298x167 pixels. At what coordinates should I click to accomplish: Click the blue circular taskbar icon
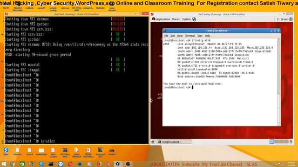pos(80,164)
